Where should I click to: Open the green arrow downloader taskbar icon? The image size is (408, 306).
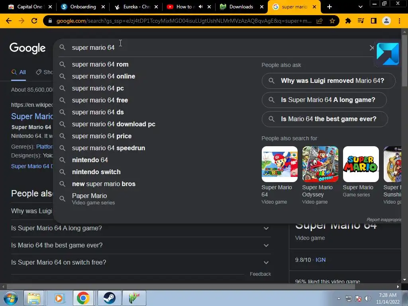click(x=134, y=298)
